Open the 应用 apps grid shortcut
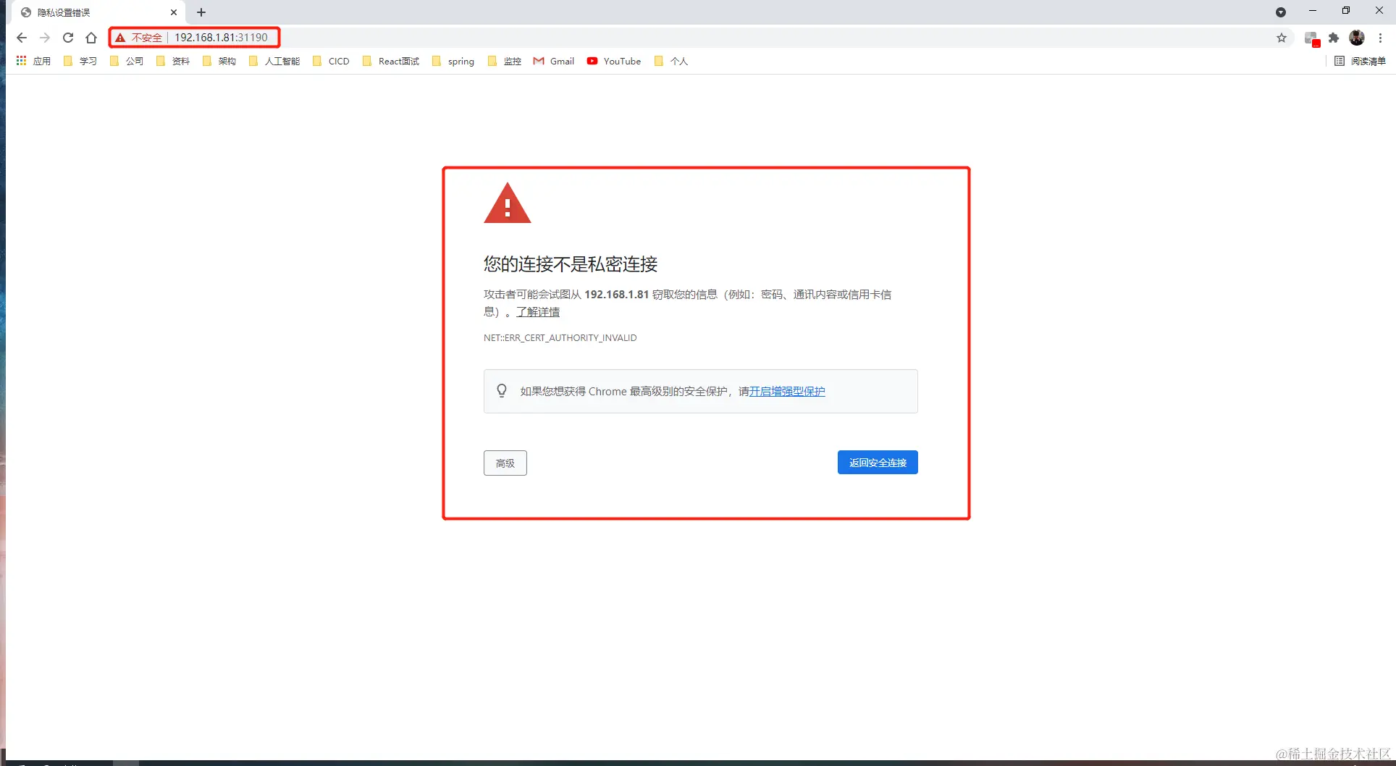This screenshot has width=1396, height=766. [x=33, y=61]
